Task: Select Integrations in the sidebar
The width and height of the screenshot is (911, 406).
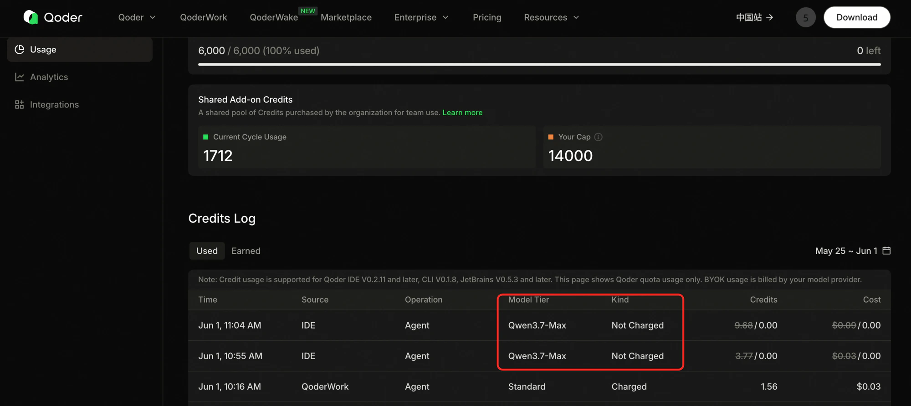Action: (80, 104)
